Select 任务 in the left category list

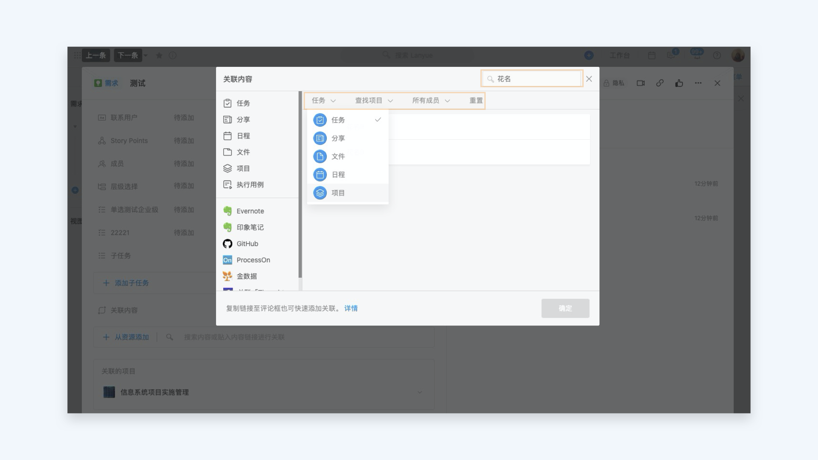coord(257,103)
